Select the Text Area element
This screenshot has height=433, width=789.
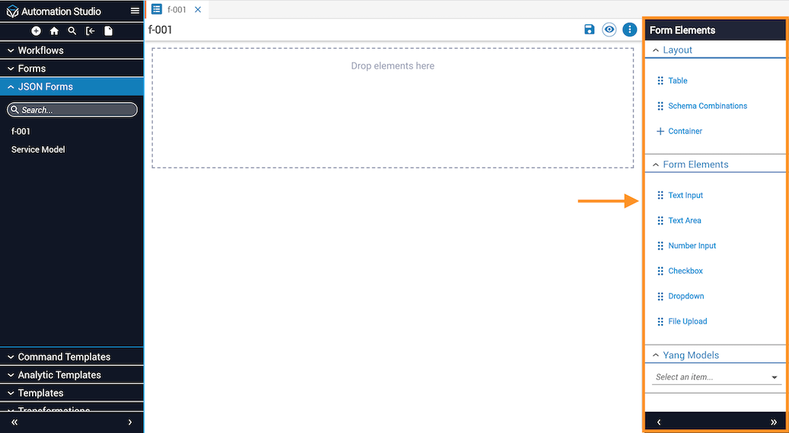(684, 220)
